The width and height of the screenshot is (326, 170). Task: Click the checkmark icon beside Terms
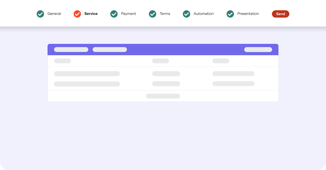pos(152,14)
